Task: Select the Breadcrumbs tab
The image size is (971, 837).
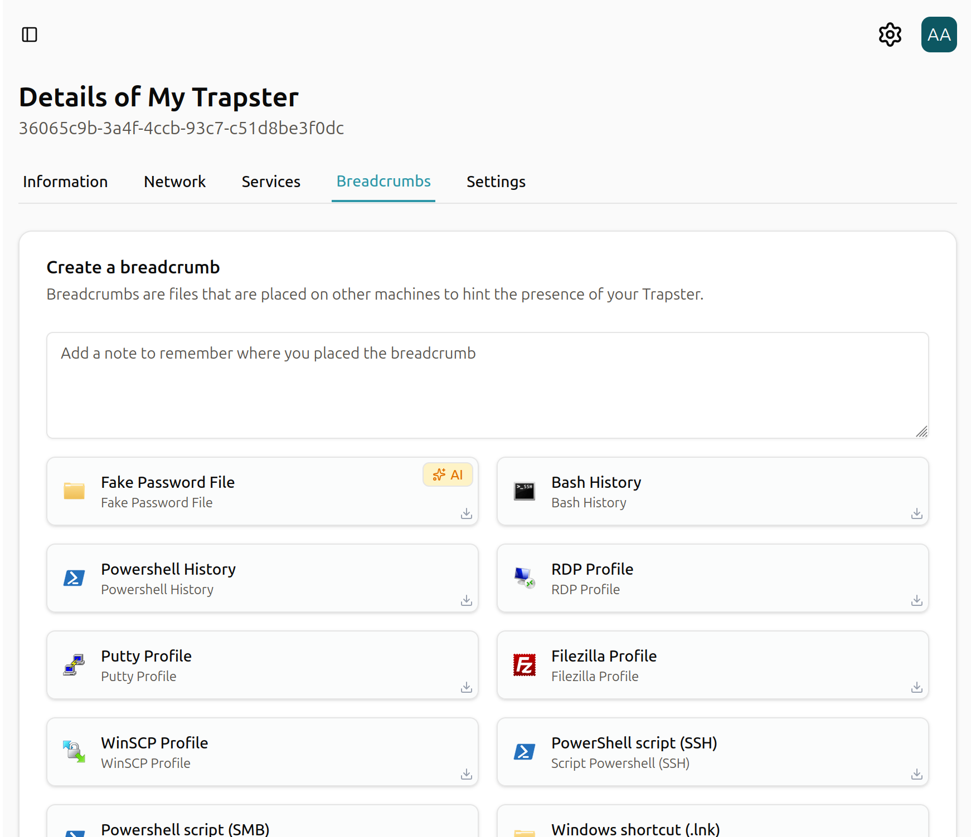Action: 383,182
